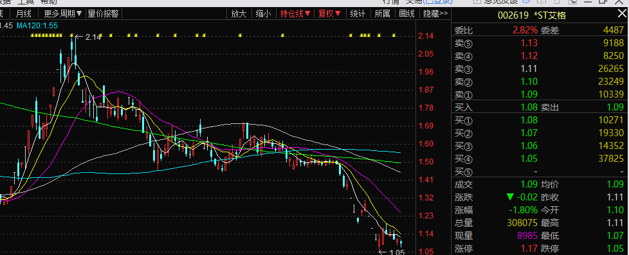Activate the 画线 drawing tool
The width and height of the screenshot is (629, 255).
tap(406, 13)
